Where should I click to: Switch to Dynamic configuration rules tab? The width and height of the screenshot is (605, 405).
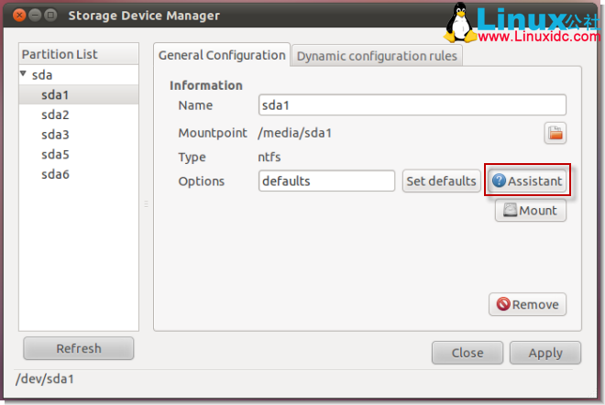(x=377, y=56)
